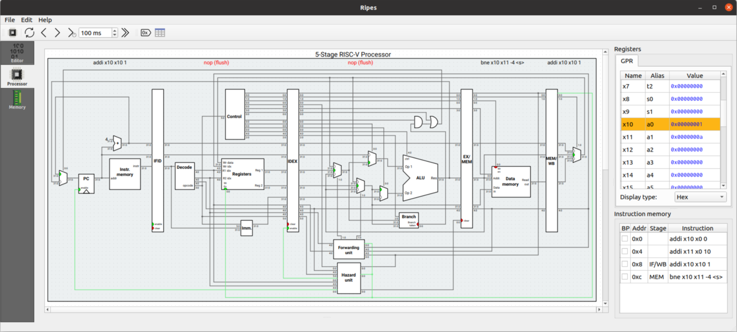
Task: Enable breakpoint on bne x10 x11 -4
Action: pyautogui.click(x=625, y=276)
